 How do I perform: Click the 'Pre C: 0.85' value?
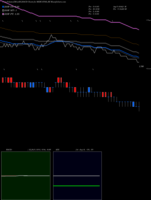pyautogui.click(x=94, y=14)
